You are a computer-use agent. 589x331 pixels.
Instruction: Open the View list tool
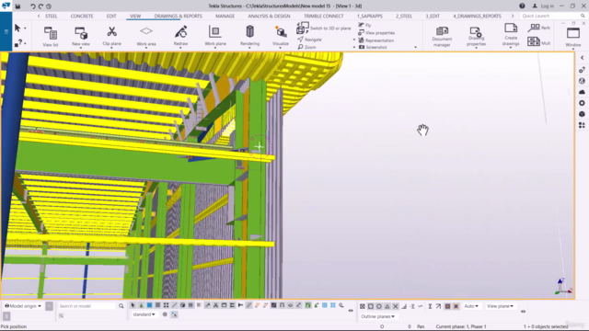51,37
